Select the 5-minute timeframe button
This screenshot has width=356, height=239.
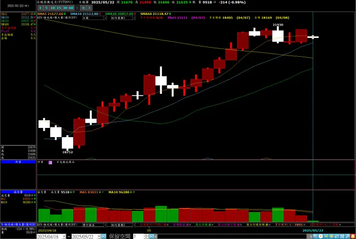pos(46,8)
